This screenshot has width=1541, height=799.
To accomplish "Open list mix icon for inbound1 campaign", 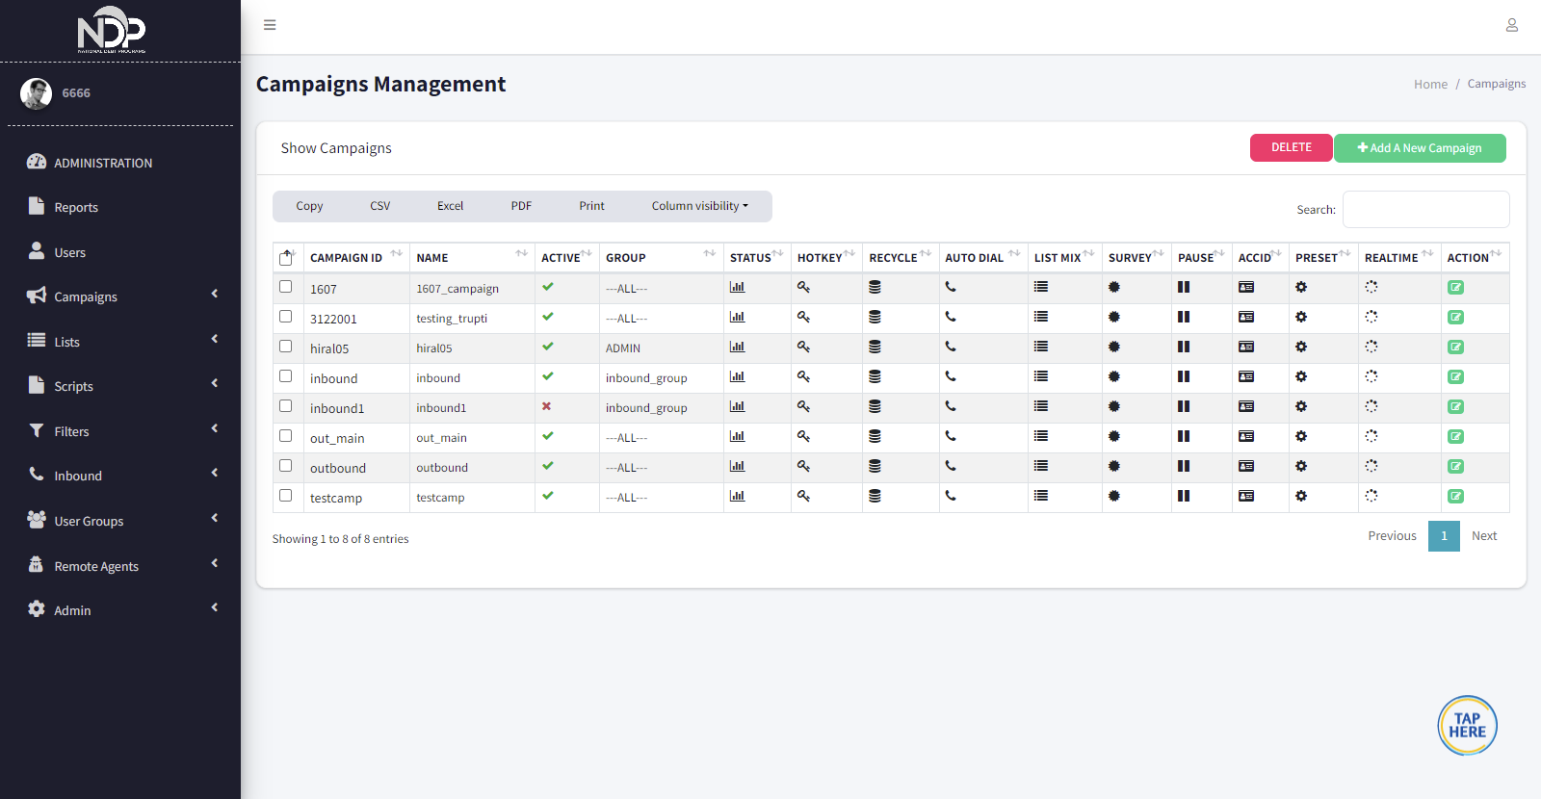I will pyautogui.click(x=1041, y=406).
